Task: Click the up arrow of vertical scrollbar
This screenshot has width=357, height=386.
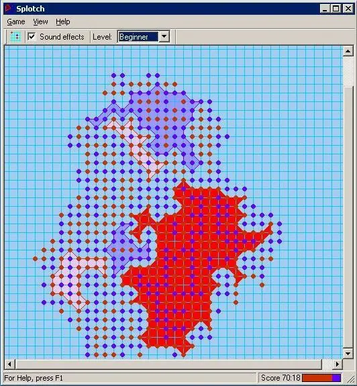Action: (x=348, y=51)
